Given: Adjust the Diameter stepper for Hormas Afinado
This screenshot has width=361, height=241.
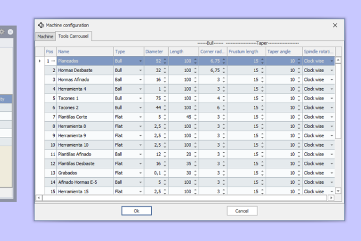Looking at the screenshot, I should click(164, 80).
